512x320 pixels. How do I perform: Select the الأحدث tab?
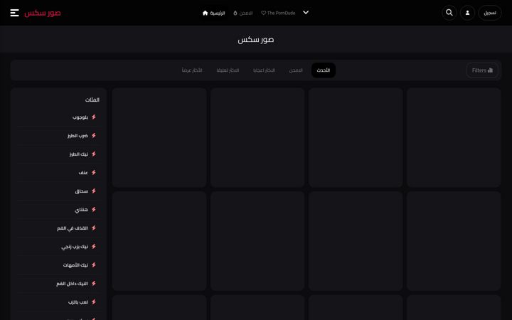tap(324, 70)
